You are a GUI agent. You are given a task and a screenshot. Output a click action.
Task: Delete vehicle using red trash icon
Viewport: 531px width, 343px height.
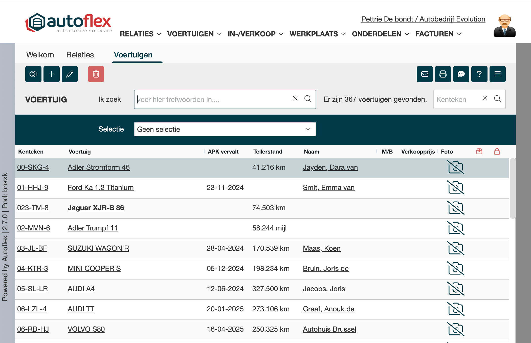96,74
